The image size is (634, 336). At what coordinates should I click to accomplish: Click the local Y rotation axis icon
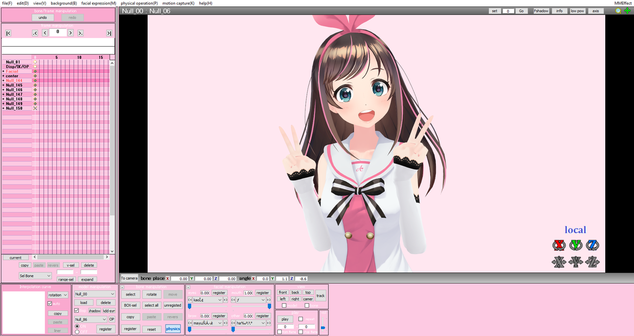576,245
